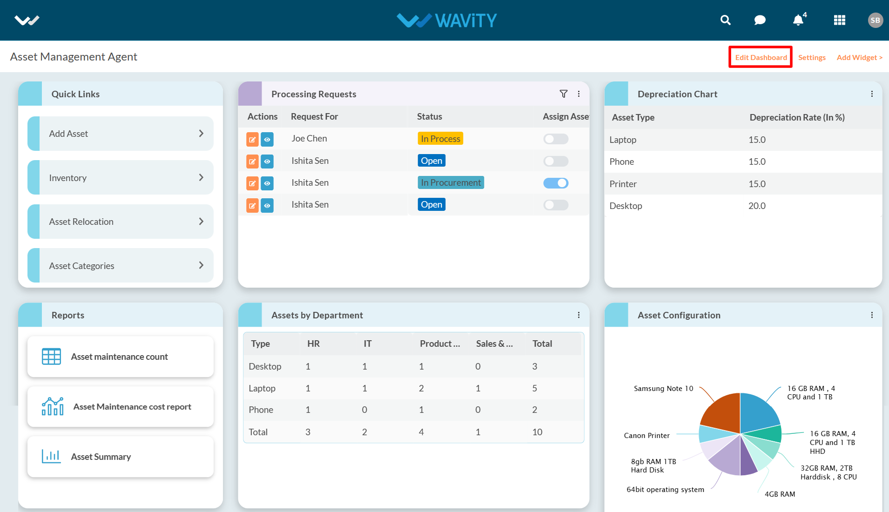Open the chat messages icon

pos(760,20)
